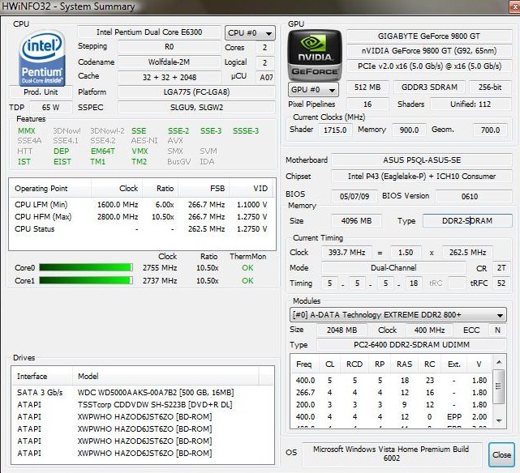
Task: Click the NVIDIA GeForce logo image
Action: tap(315, 54)
